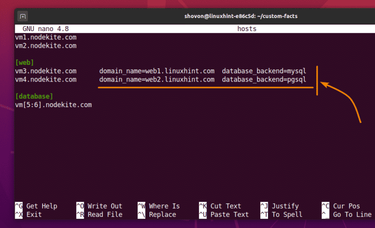Click the ^G Get Help shortcut
Image resolution: width=375 pixels, height=228 pixels.
(36, 206)
